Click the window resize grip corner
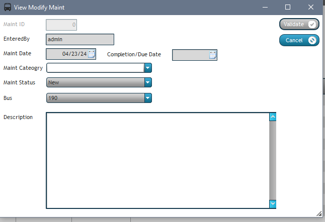This screenshot has height=222, width=325. point(319,212)
